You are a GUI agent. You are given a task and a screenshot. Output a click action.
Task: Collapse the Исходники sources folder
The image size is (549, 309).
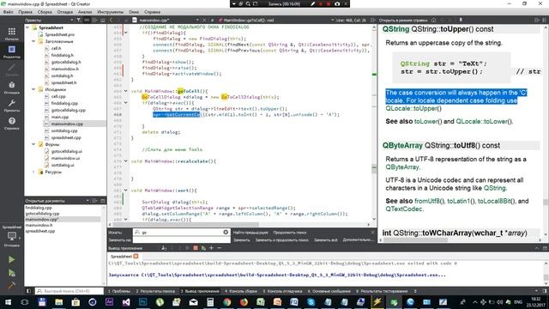33,89
